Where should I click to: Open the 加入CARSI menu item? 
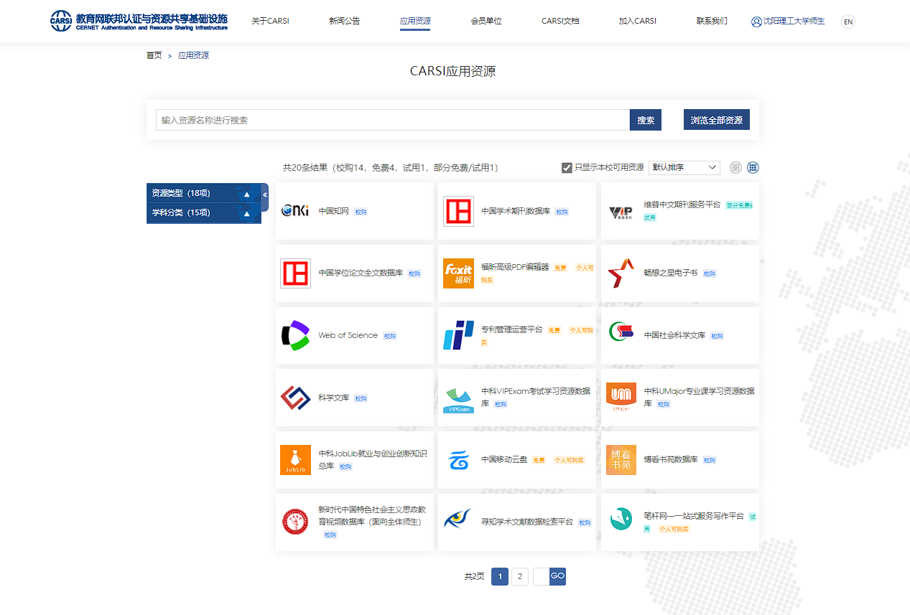(x=638, y=21)
